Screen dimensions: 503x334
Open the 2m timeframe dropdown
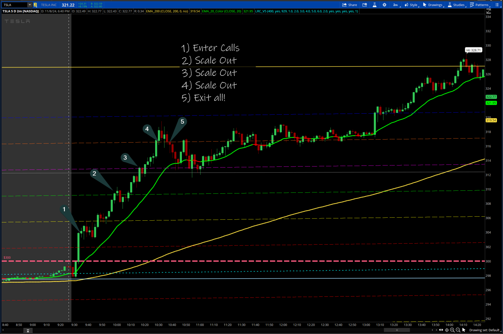coord(396,5)
